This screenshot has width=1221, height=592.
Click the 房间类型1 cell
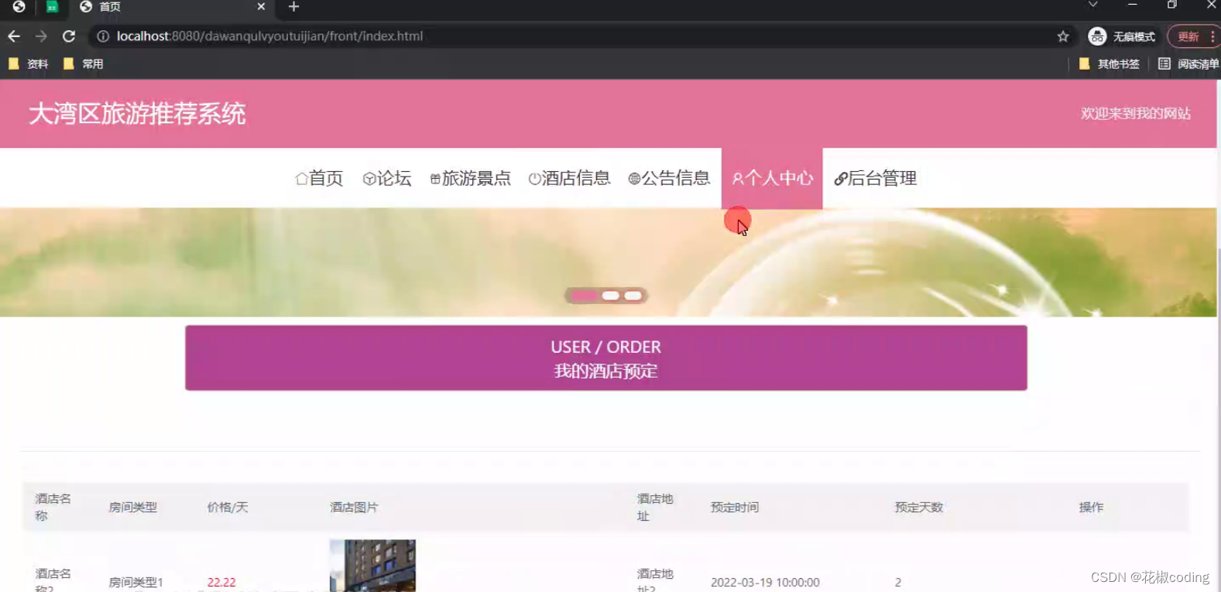click(x=135, y=582)
